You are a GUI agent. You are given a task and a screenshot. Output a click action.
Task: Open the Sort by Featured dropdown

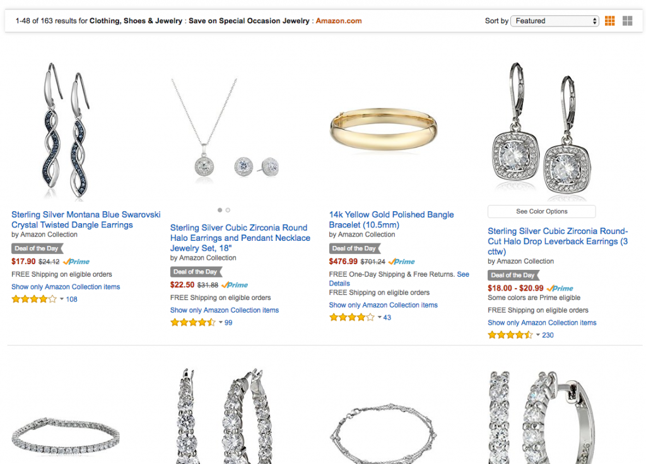point(555,21)
